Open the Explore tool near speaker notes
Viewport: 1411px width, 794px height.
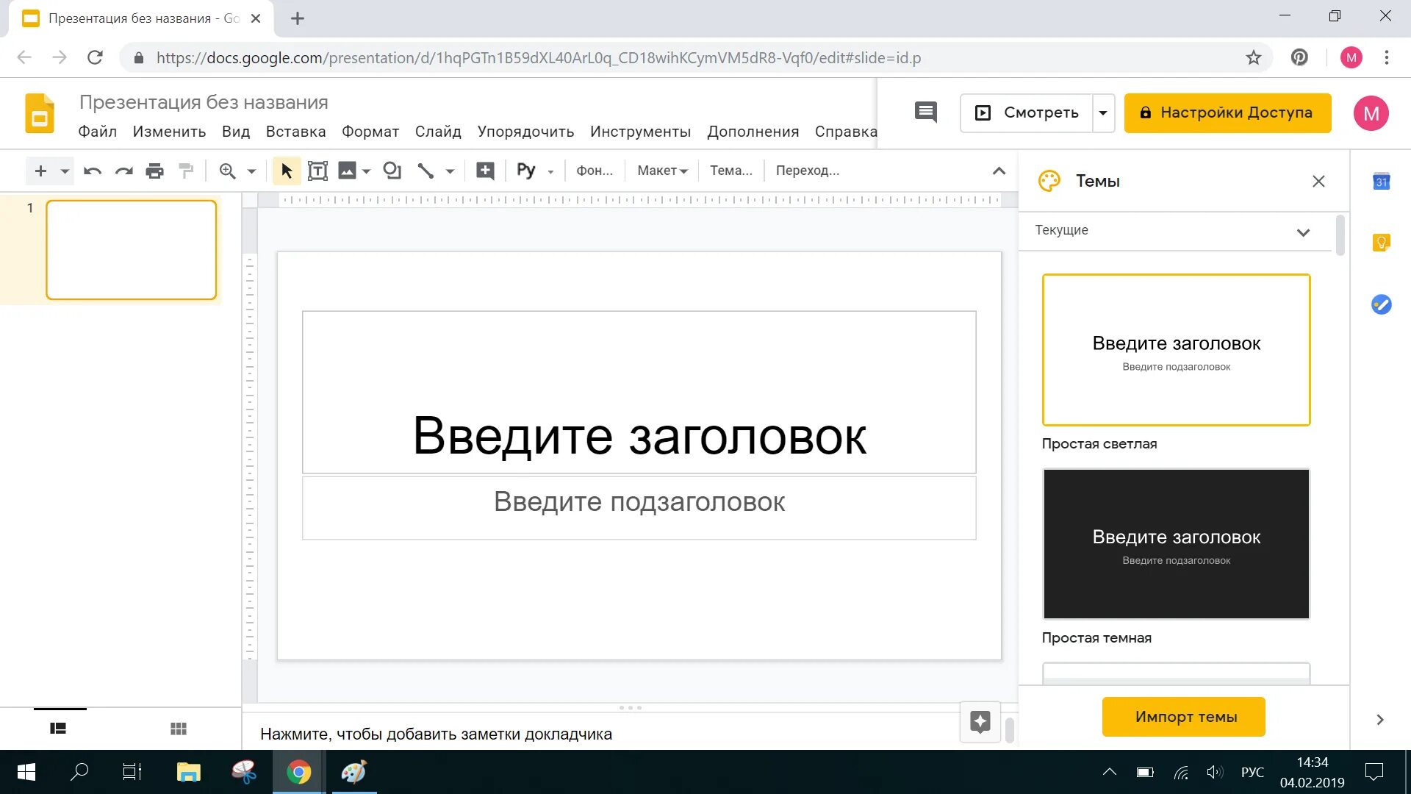(x=980, y=723)
